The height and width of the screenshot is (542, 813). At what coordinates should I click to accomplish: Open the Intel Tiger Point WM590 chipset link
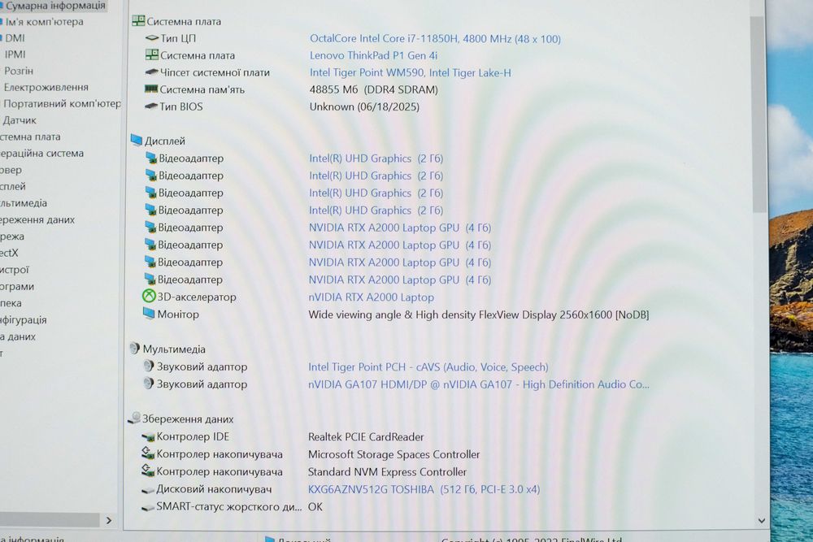click(x=410, y=72)
